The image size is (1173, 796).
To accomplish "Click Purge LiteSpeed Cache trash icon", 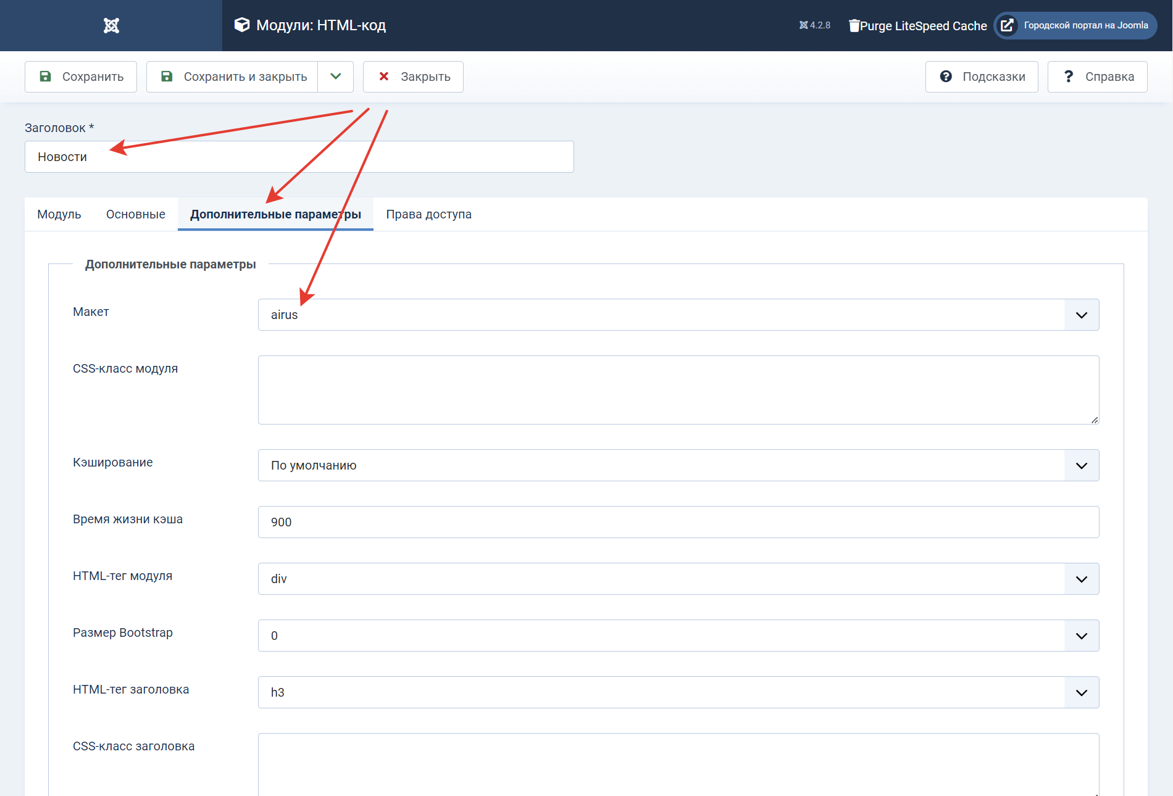I will point(854,25).
